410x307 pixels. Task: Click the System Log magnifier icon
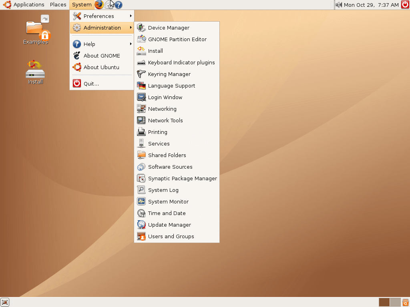click(141, 190)
